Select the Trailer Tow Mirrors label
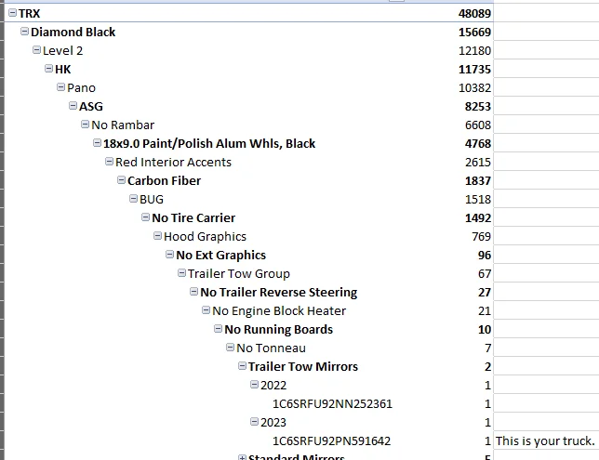This screenshot has height=460, width=599. (303, 366)
